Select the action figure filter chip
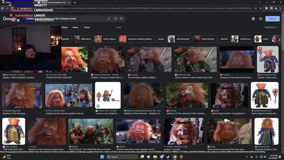This screenshot has height=160, width=284. pos(106,39)
